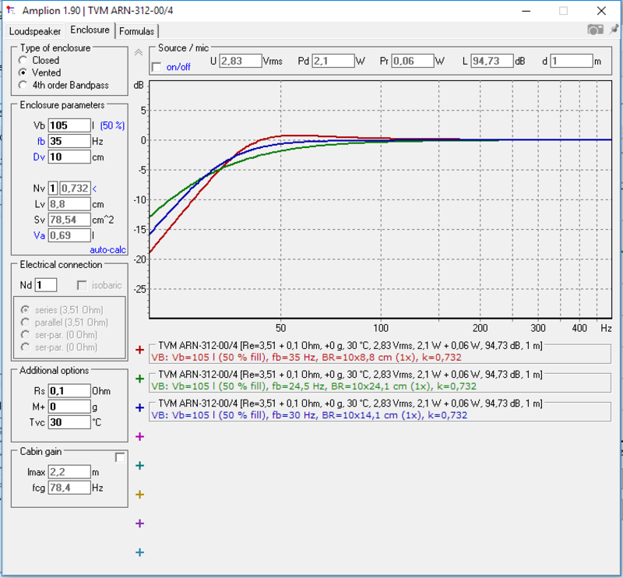
Task: Click the blue plus curve slot icon
Action: pyautogui.click(x=139, y=407)
